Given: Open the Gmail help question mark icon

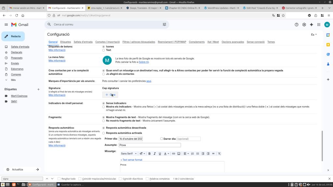Looking at the screenshot, I should click(296, 24).
